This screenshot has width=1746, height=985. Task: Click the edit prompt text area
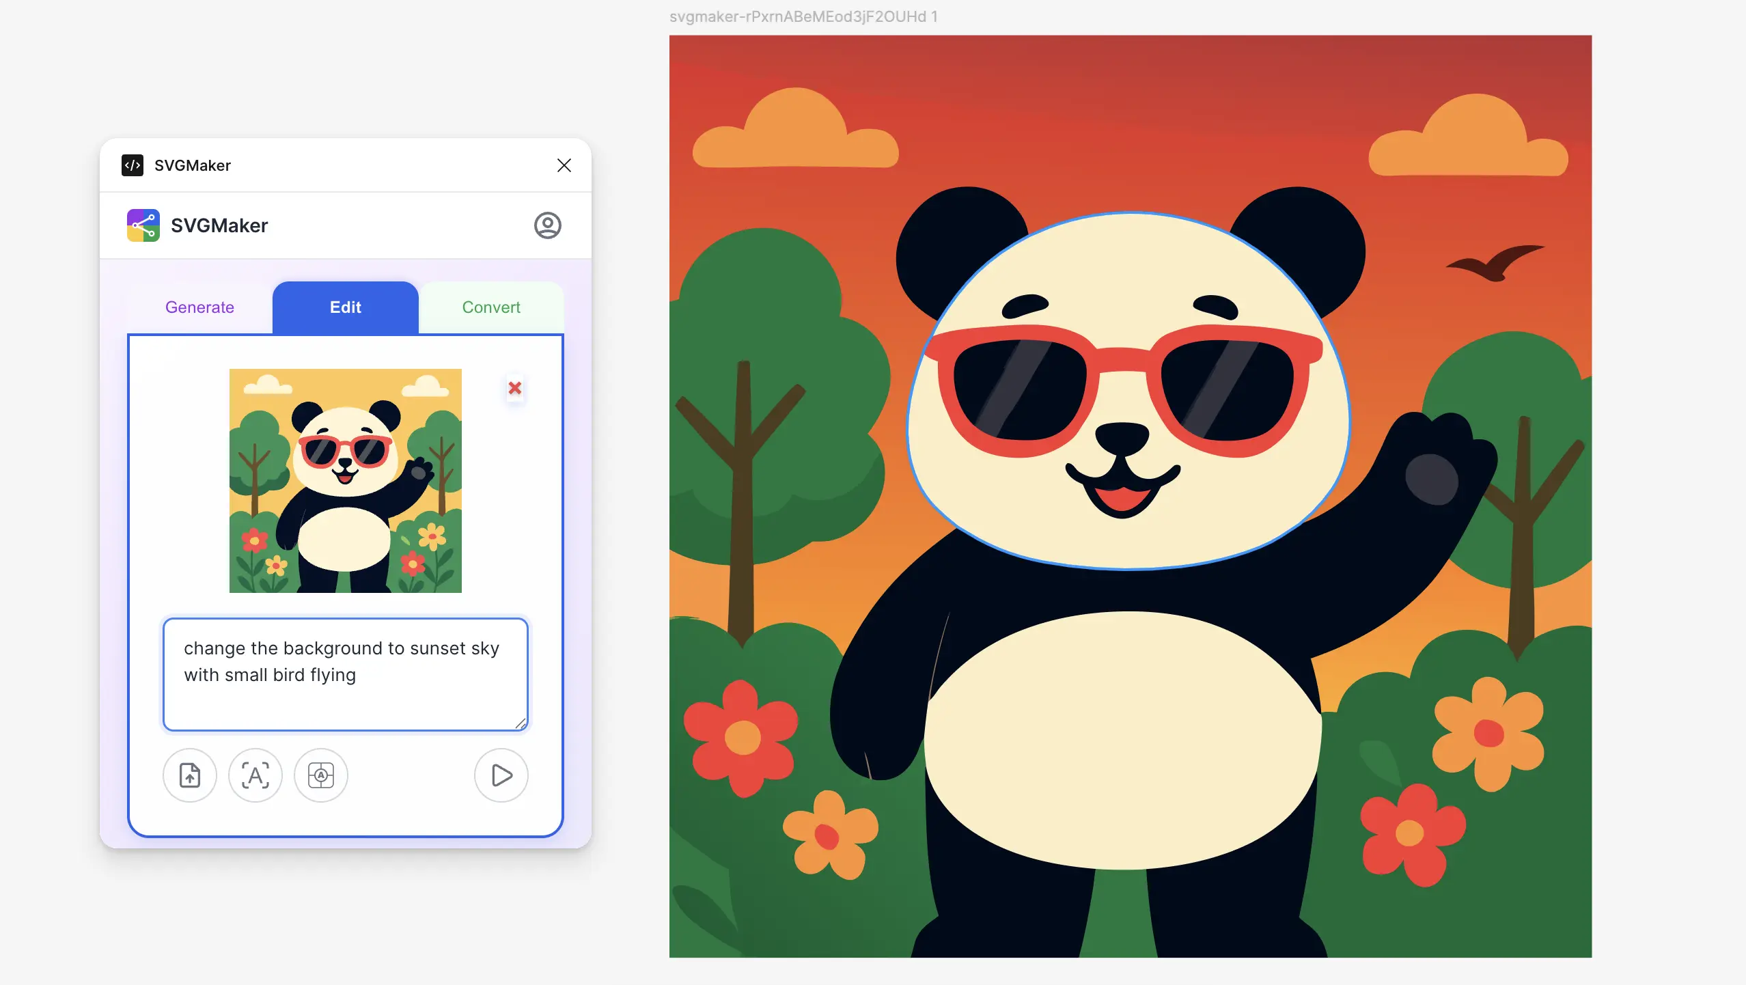point(345,674)
